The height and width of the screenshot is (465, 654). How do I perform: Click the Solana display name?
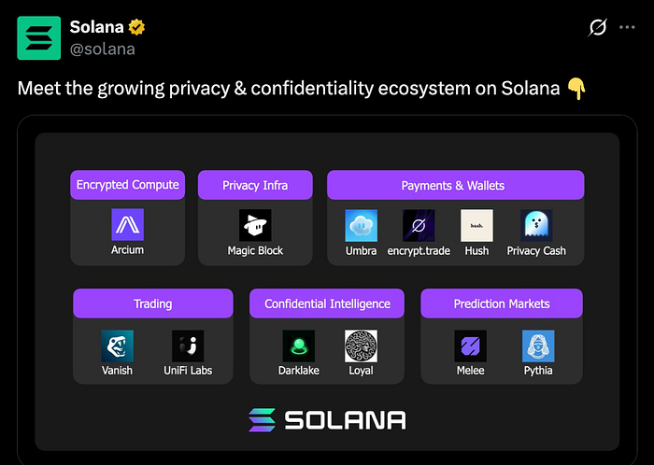click(97, 28)
